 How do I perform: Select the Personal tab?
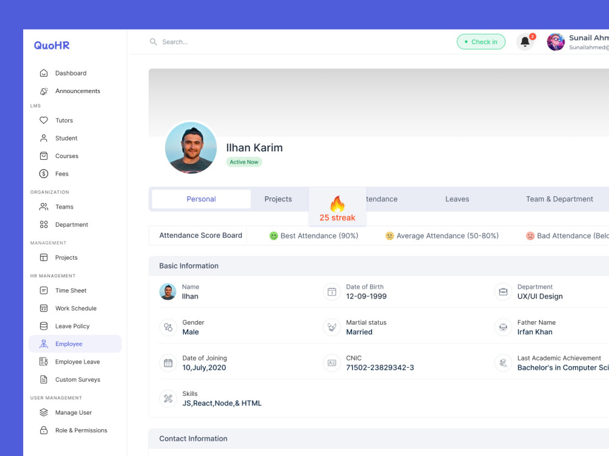(x=201, y=199)
